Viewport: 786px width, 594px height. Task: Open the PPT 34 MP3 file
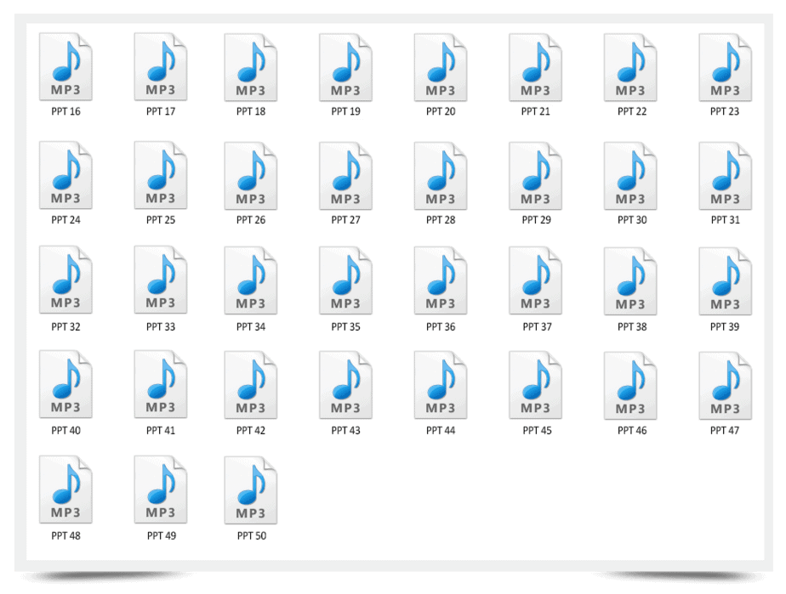click(251, 282)
